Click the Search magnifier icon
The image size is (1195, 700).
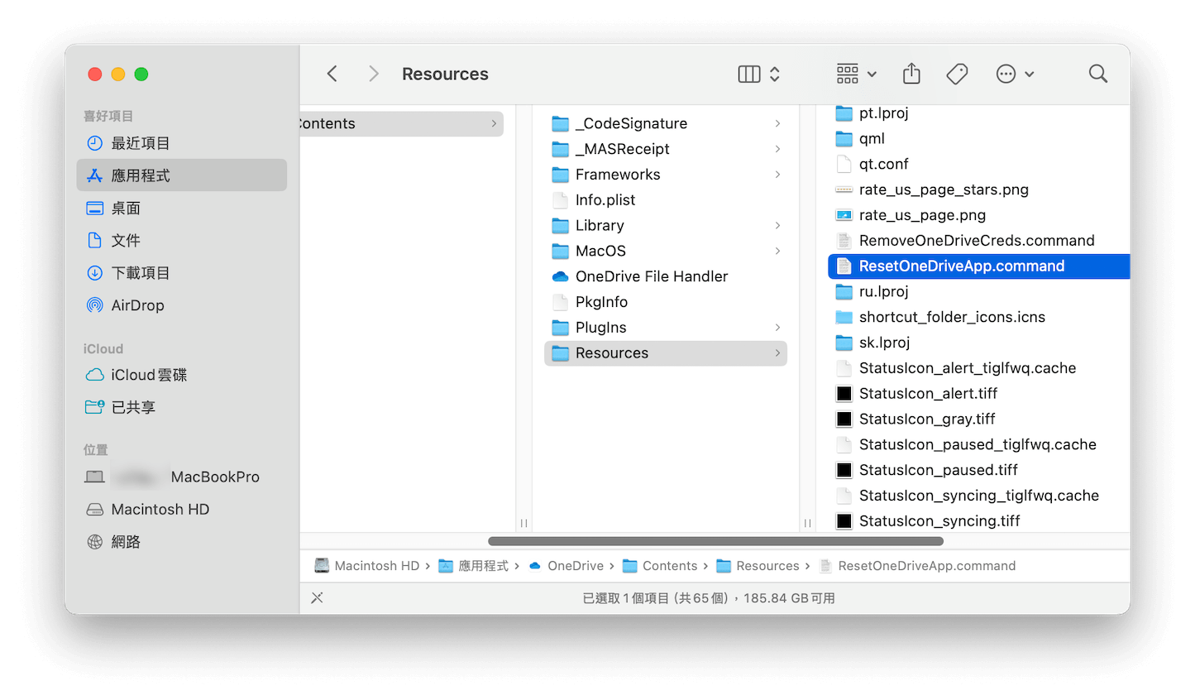(1098, 74)
